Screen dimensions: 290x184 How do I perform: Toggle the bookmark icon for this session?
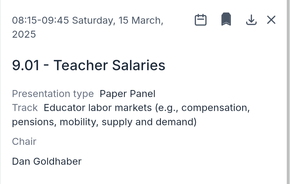pos(226,20)
